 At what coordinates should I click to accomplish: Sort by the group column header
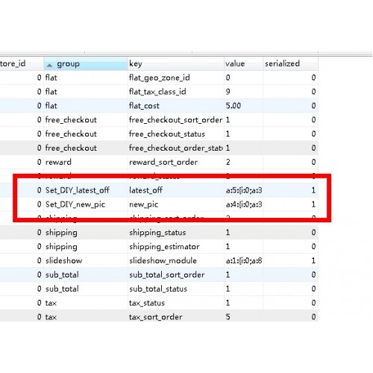click(86, 64)
